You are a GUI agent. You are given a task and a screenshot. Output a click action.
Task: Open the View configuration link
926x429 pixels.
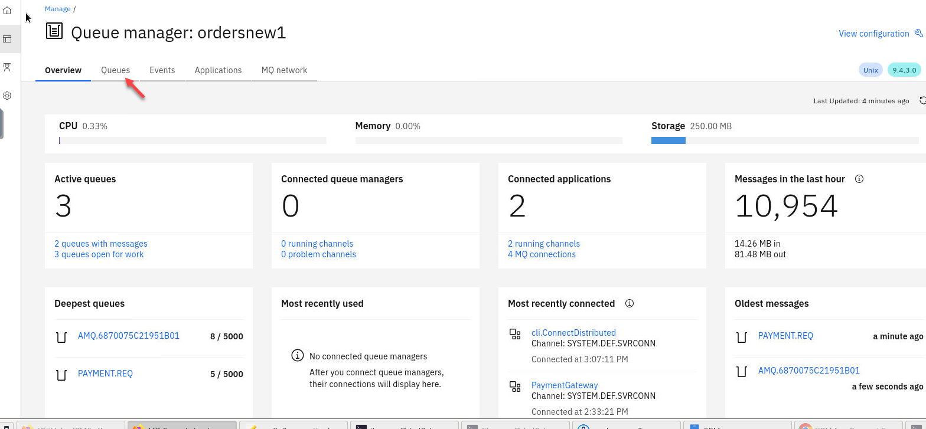tap(873, 34)
